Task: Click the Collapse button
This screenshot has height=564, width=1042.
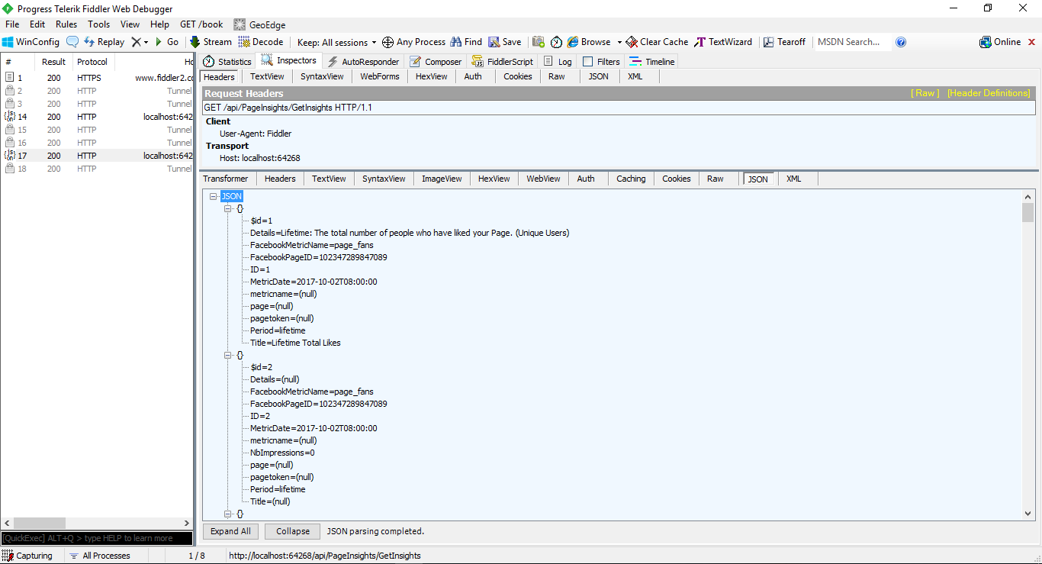Action: [293, 531]
